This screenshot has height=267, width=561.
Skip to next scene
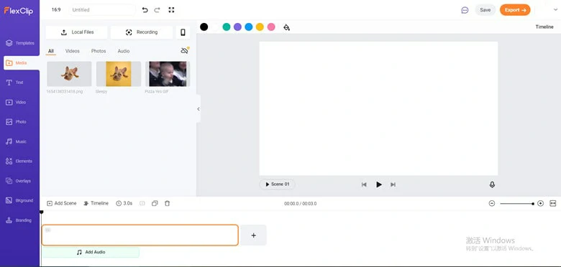pyautogui.click(x=393, y=184)
